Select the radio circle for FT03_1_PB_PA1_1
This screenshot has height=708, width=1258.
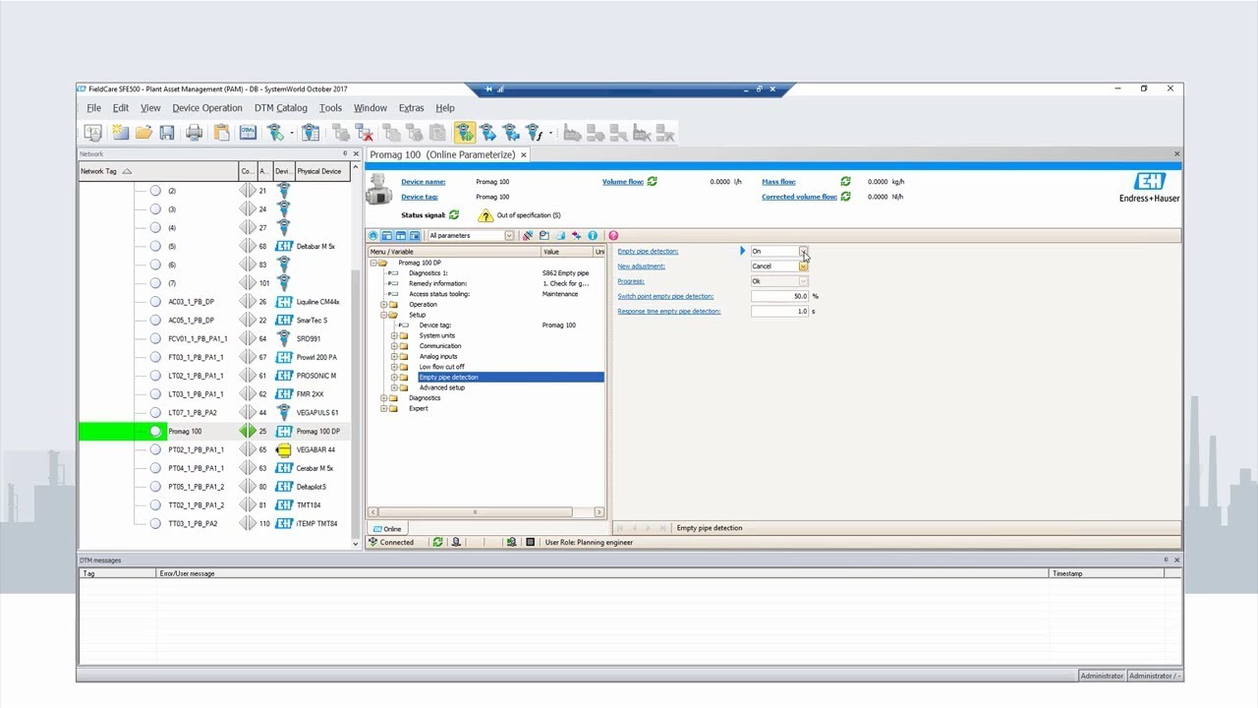pos(155,357)
